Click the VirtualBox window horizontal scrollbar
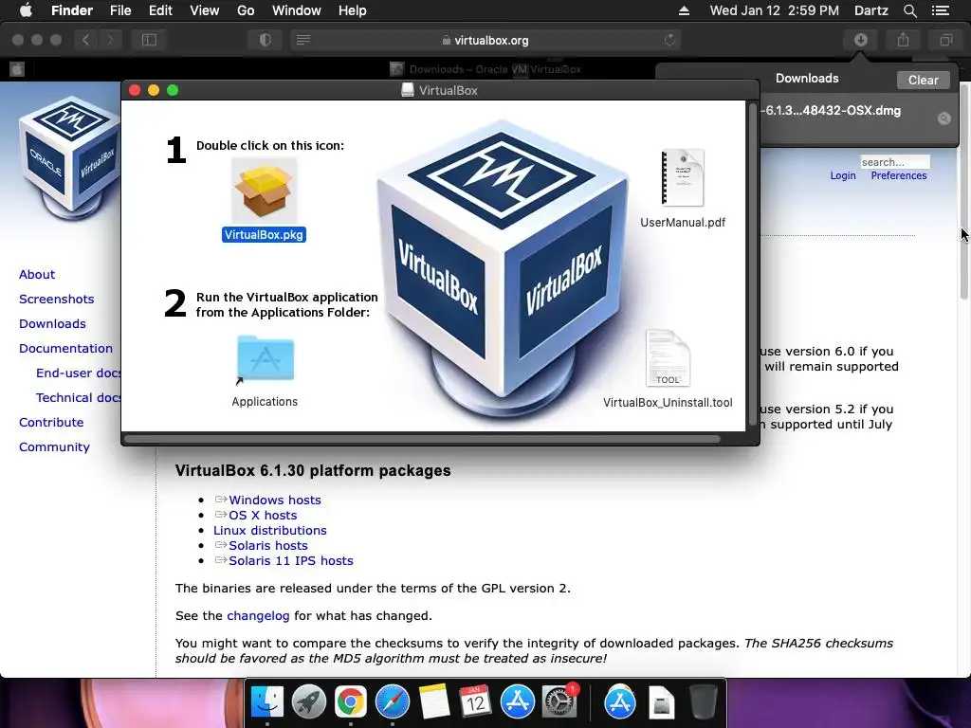 422,439
